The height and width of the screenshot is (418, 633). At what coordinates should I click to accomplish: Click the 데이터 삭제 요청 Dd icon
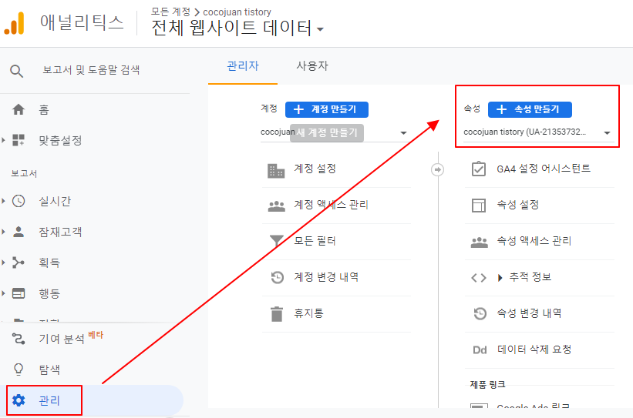point(480,350)
